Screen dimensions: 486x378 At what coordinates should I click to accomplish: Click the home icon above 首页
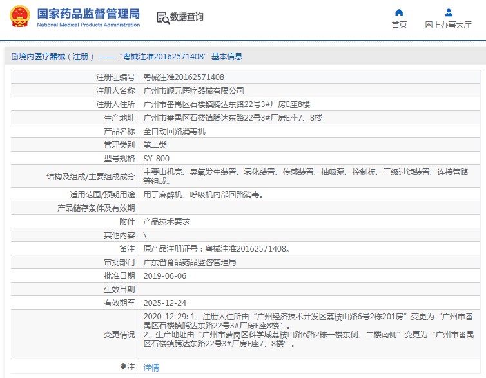(399, 12)
